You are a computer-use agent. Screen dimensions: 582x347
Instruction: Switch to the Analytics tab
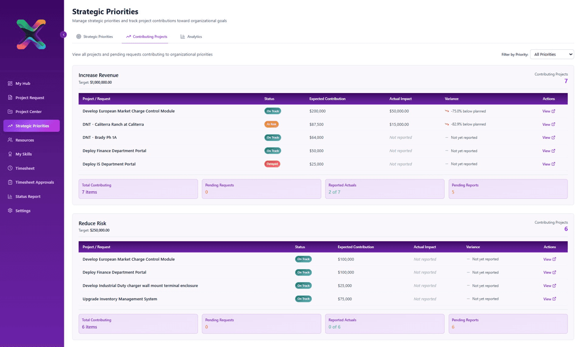pyautogui.click(x=191, y=36)
